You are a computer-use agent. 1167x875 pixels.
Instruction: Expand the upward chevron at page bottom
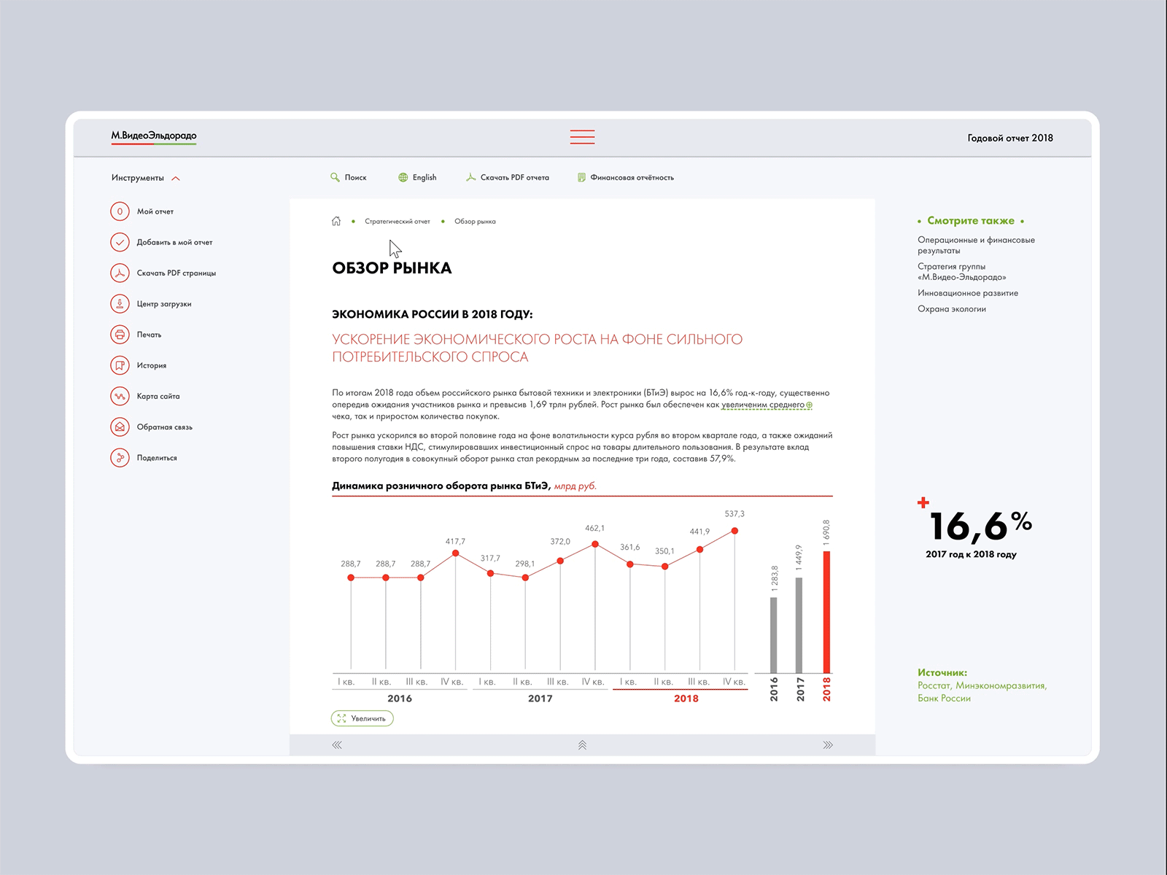[581, 744]
